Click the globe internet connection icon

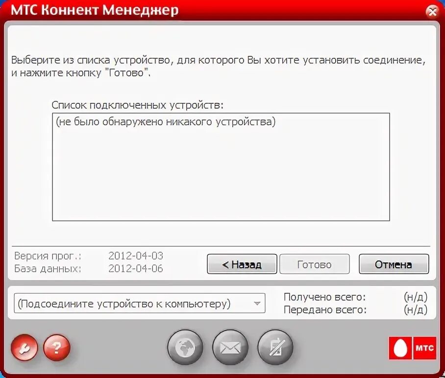click(185, 347)
